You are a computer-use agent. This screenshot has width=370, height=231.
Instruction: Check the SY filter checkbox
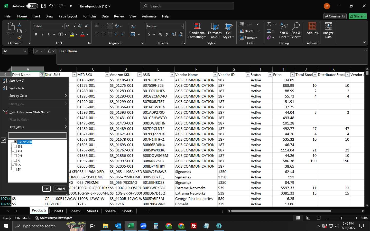point(15,170)
